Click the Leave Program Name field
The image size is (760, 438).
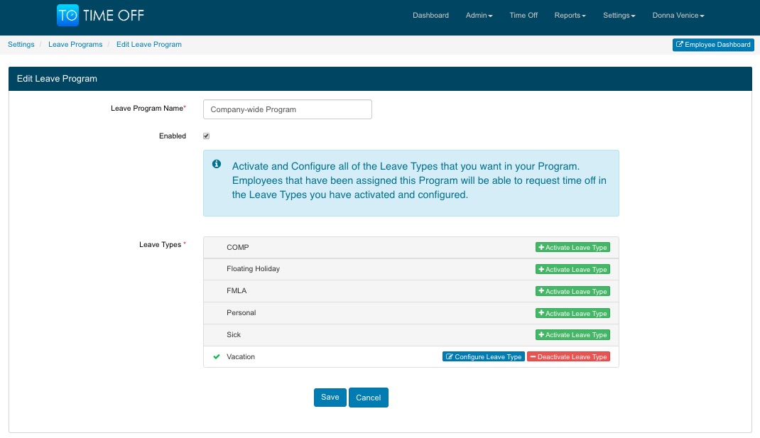coord(287,109)
